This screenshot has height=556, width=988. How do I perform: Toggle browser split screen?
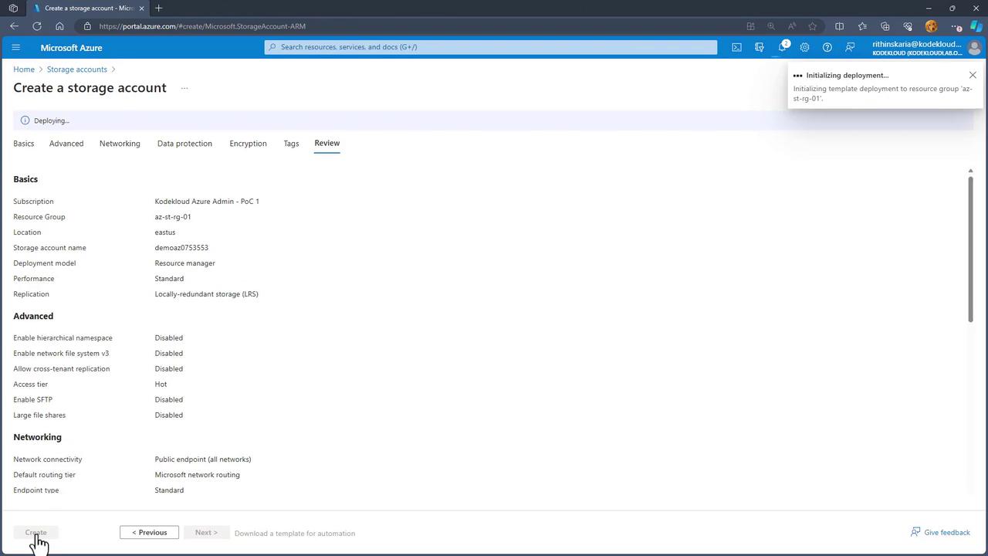coord(840,26)
